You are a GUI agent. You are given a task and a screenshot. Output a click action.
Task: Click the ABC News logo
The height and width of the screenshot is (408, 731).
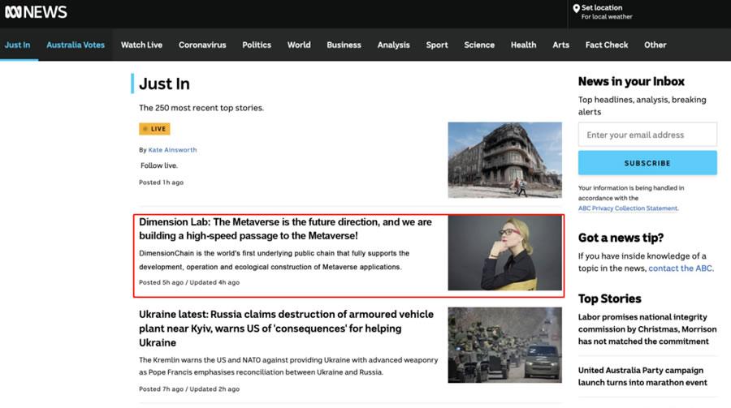click(x=36, y=12)
